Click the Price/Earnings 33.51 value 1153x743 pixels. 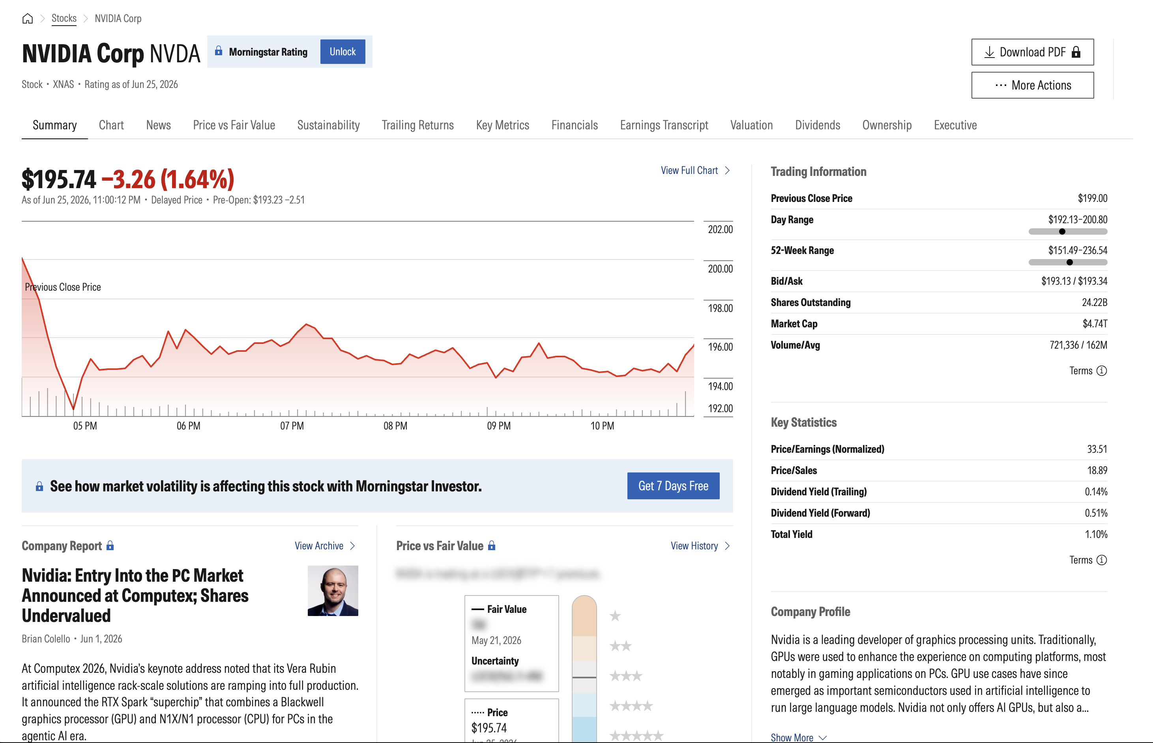coord(1097,449)
